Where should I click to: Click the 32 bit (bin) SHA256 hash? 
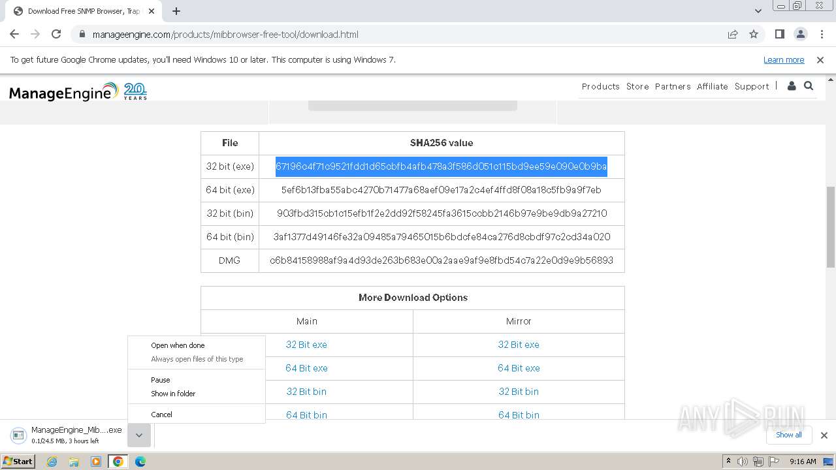pos(442,213)
